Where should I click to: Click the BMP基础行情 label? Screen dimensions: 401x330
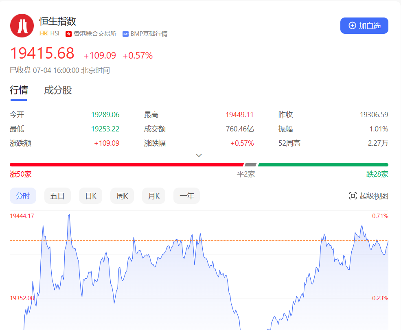coord(149,34)
